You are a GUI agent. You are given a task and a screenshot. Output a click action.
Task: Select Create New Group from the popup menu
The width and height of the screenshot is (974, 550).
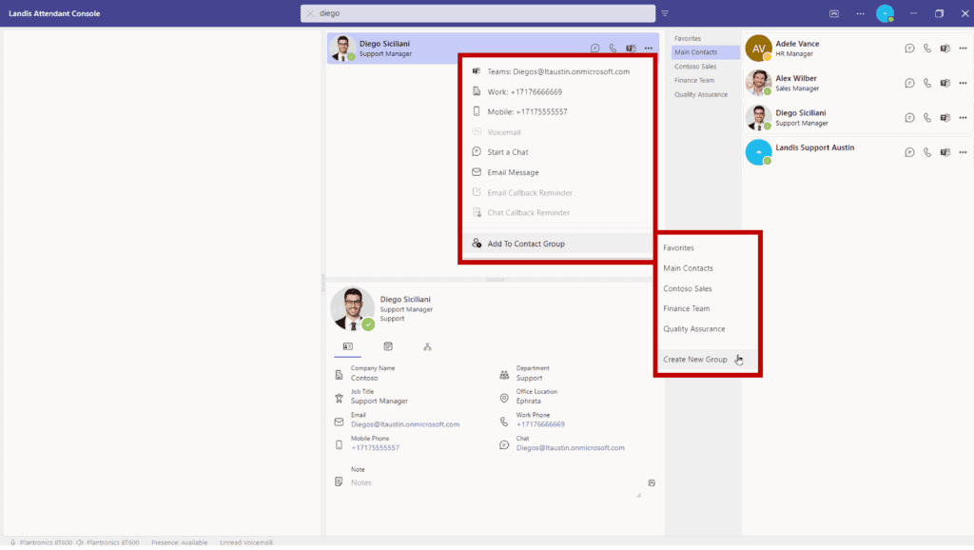696,360
